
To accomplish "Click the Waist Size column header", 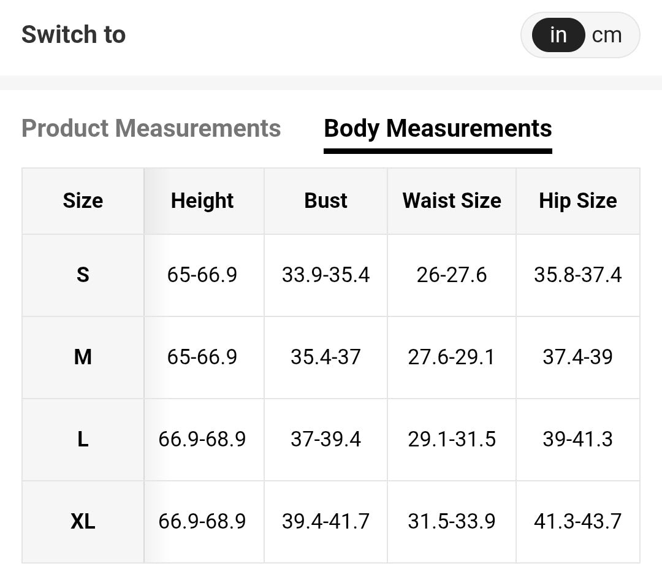I will point(452,201).
